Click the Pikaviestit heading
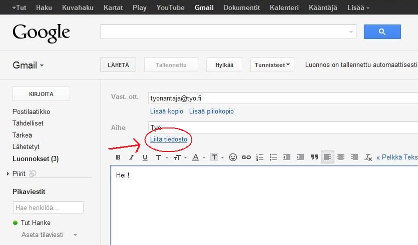418x245 pixels. [29, 191]
